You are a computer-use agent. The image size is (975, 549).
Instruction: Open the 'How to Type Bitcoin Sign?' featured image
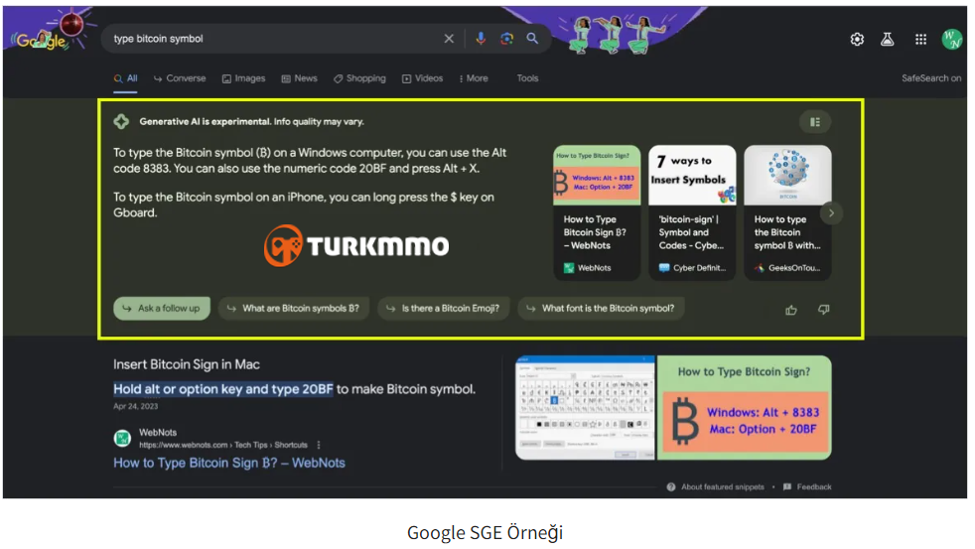click(745, 408)
